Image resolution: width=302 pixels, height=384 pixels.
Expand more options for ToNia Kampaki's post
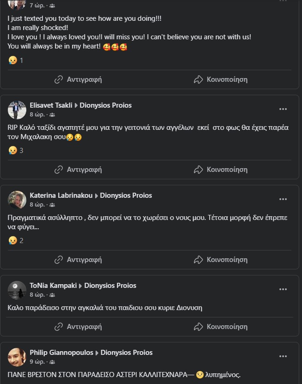coord(283,290)
